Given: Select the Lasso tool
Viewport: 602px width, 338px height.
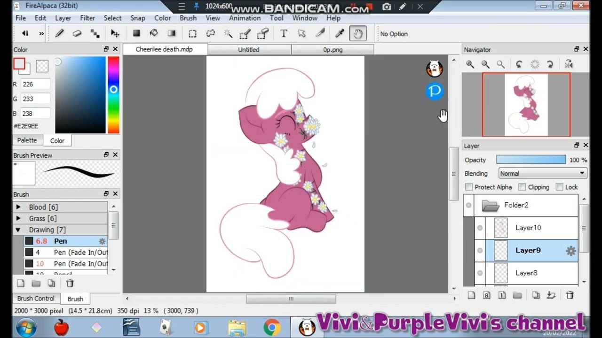Looking at the screenshot, I should [210, 33].
